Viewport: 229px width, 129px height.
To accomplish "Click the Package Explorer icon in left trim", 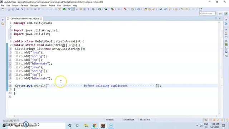I will click(x=3, y=24).
